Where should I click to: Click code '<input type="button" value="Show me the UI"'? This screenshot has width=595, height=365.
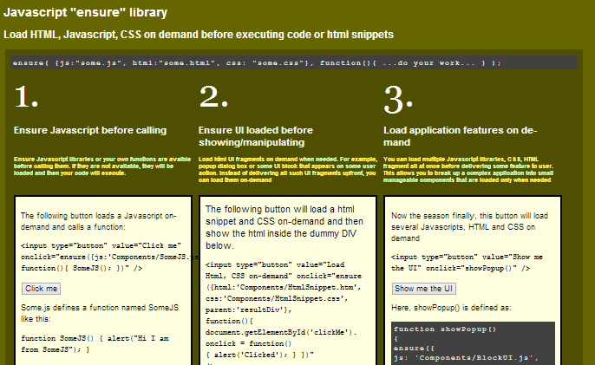click(467, 263)
